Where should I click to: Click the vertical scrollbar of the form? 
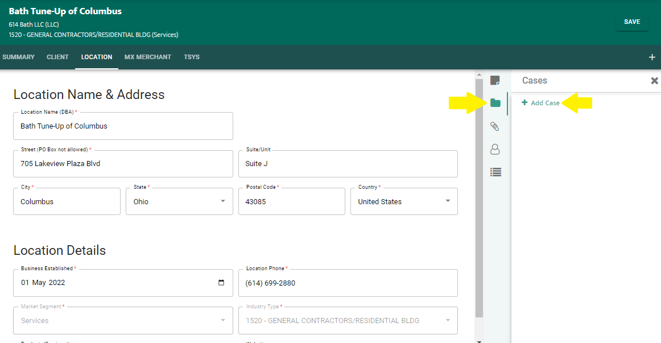click(479, 199)
